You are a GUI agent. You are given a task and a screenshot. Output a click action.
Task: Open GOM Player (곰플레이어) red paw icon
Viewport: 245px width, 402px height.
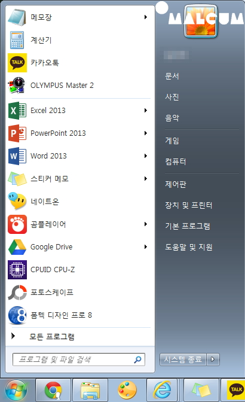(x=17, y=224)
